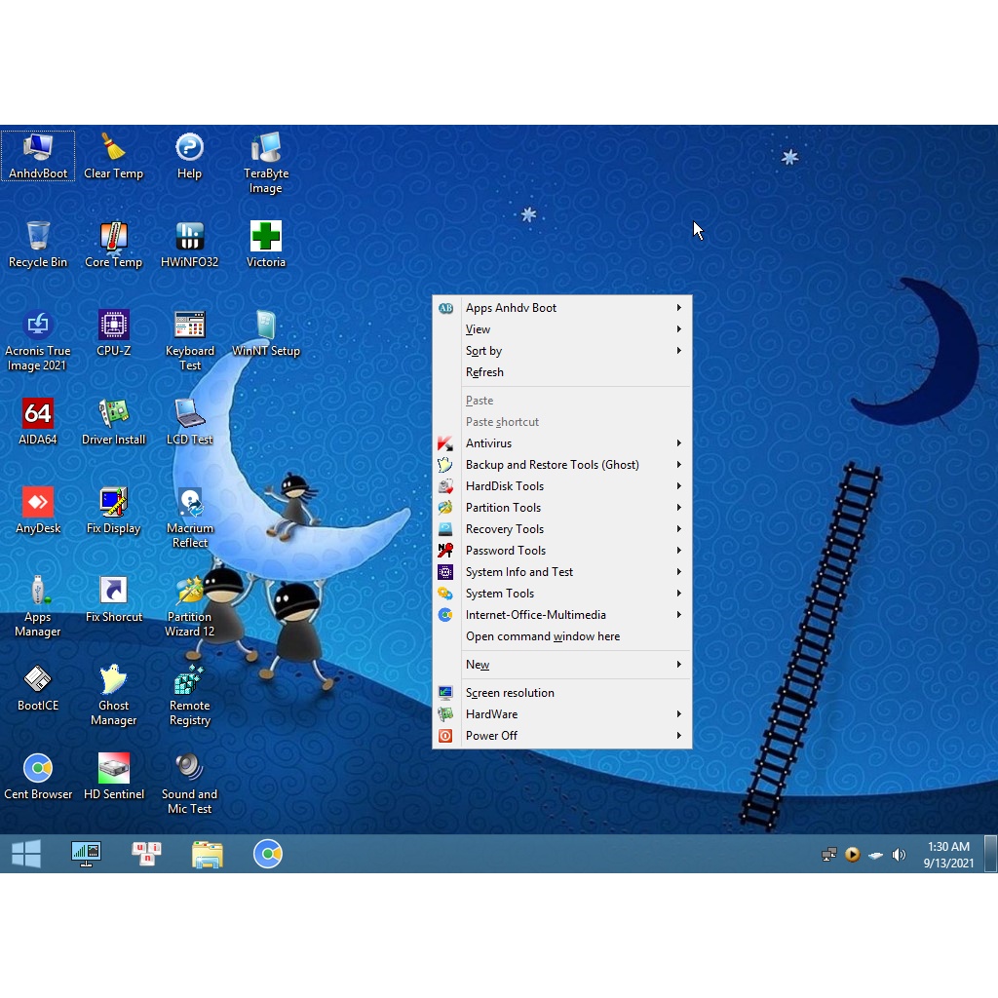Open AIDA64 on the desktop
This screenshot has width=998, height=998.
pos(38,421)
